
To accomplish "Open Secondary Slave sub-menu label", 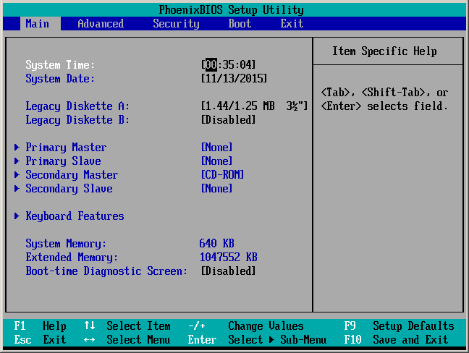I will (69, 189).
